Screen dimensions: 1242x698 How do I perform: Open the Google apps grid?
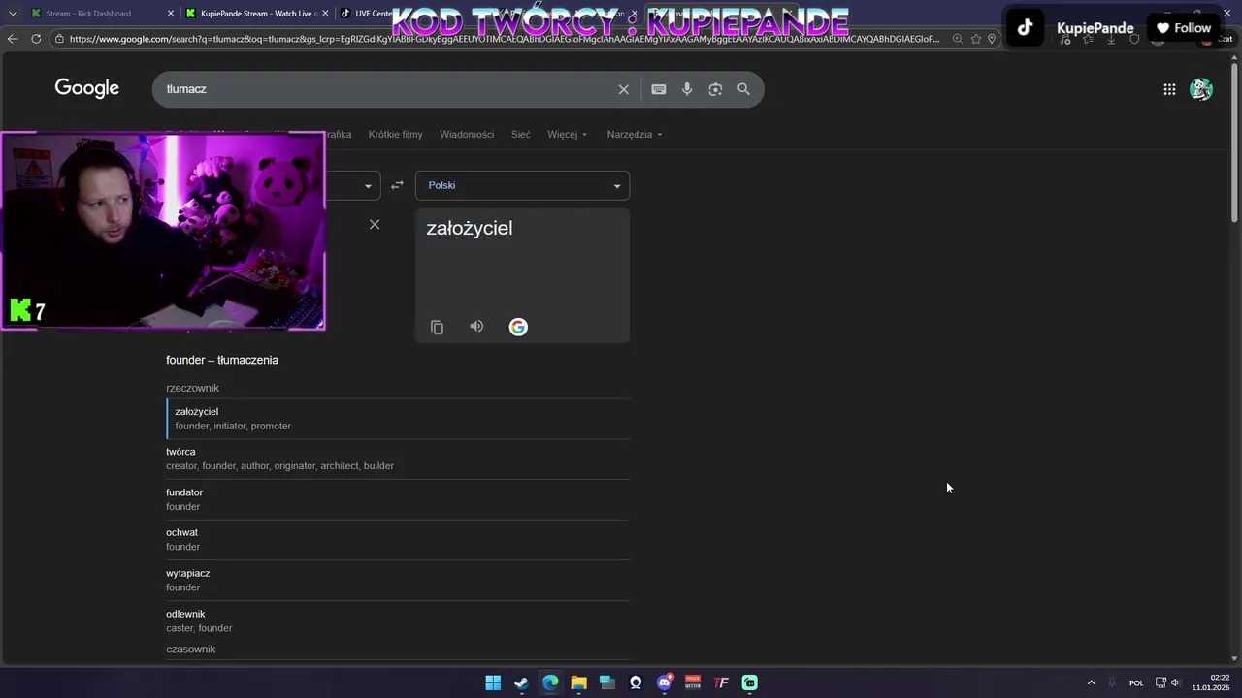1169,89
